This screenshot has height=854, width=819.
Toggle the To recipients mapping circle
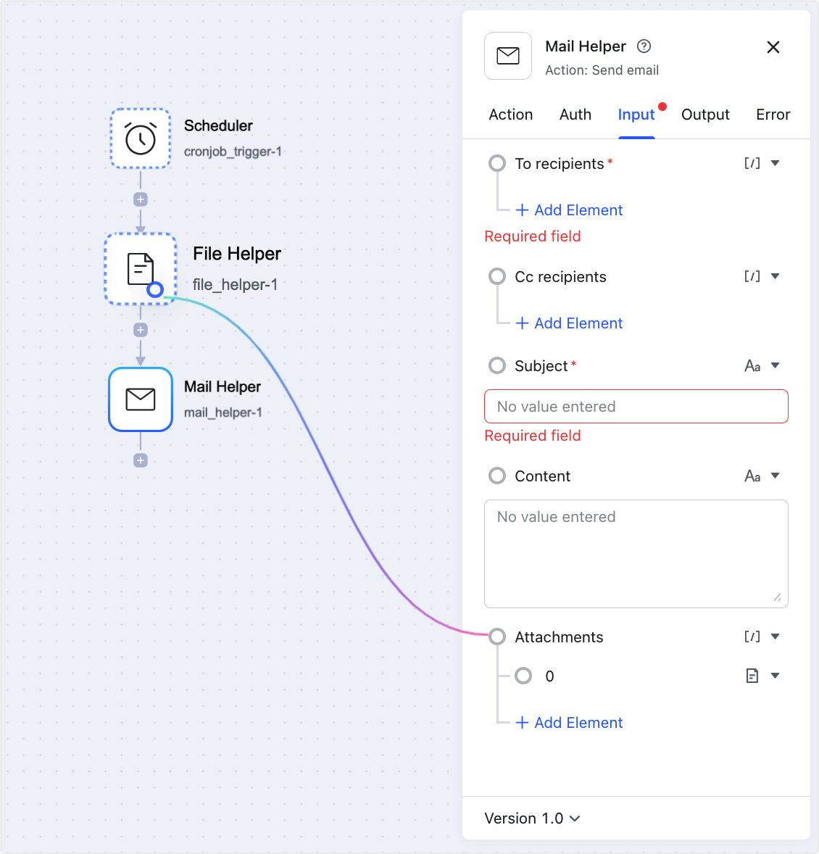coord(497,163)
